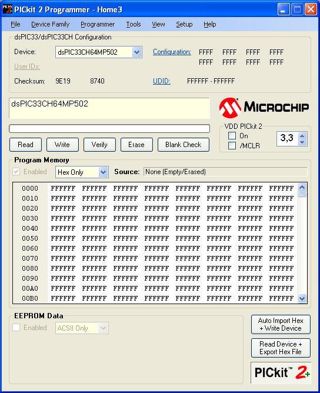Open the Device Family menu

pos(50,24)
